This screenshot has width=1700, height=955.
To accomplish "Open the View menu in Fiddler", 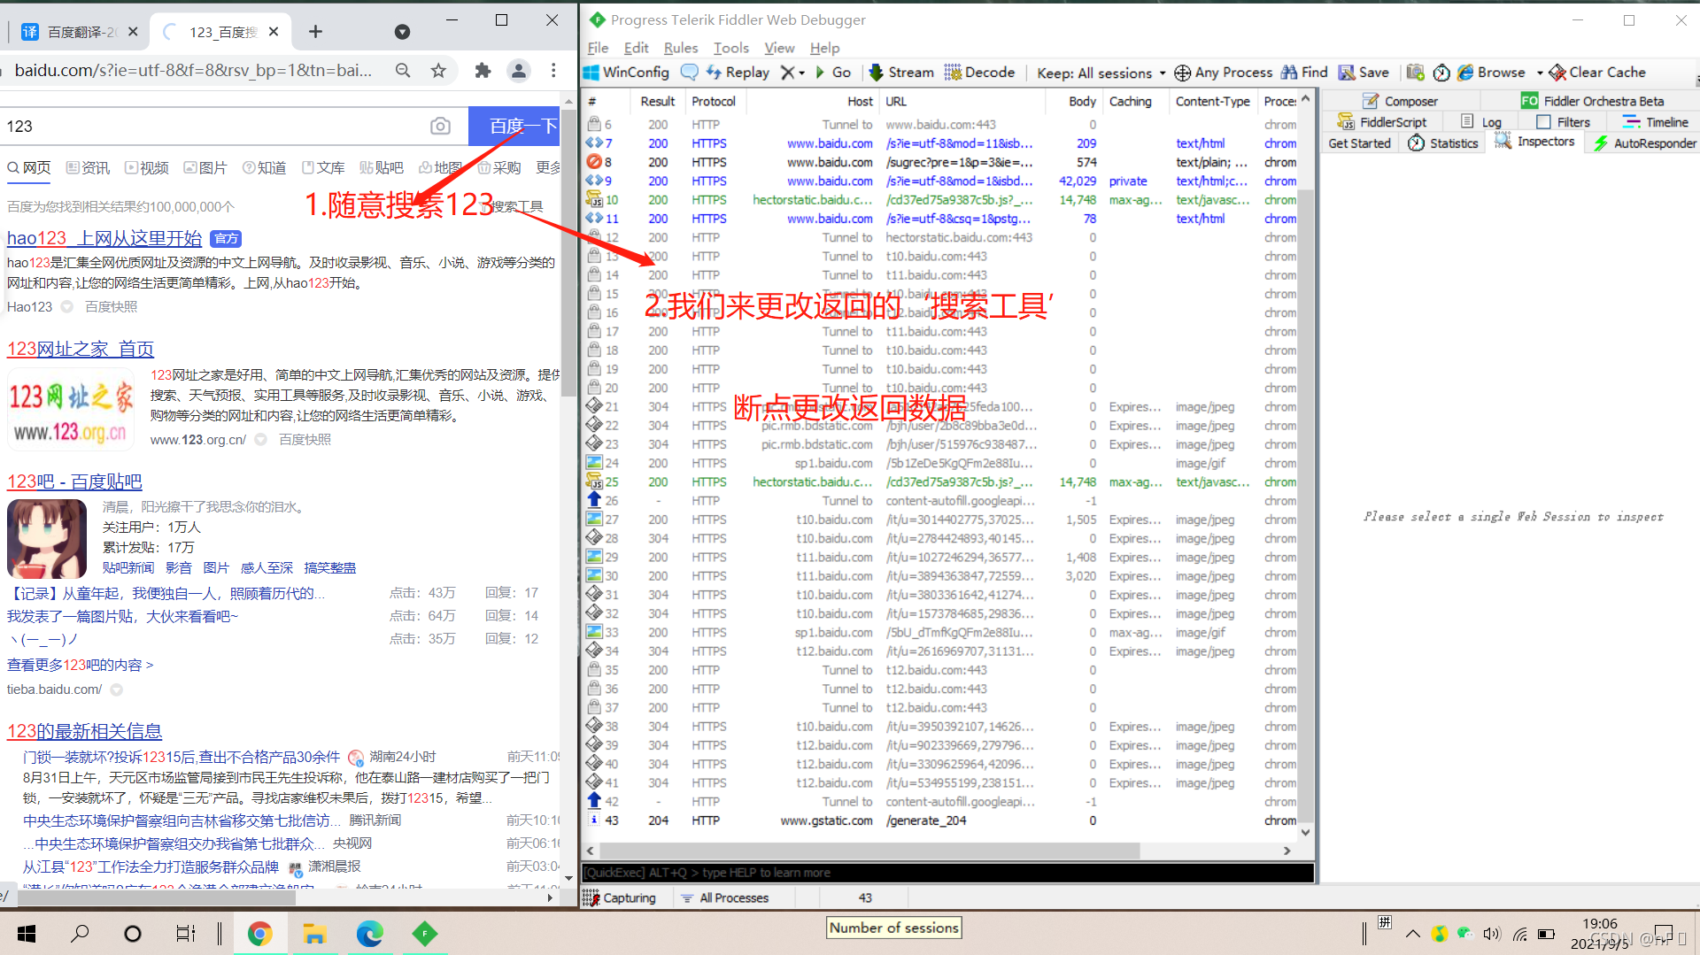I will click(x=779, y=48).
